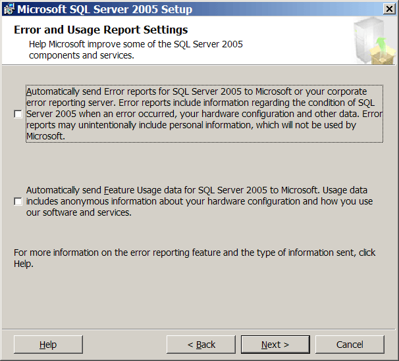Select the Feature Usage data description label
Image resolution: width=399 pixels, height=361 pixels.
coord(199,201)
